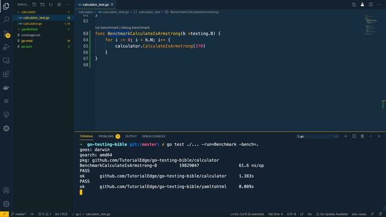
Task: Click the calculator_test.go check in status bar
Action: pos(96,214)
